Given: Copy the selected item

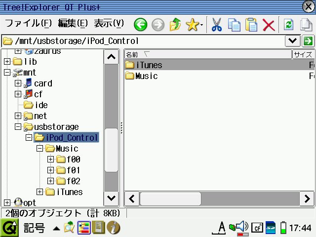Looking at the screenshot, I should [234, 24].
